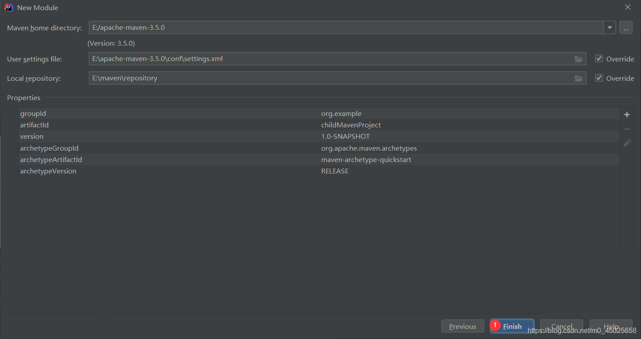This screenshot has width=641, height=339.
Task: Close the New Module dialog window
Action: [628, 7]
